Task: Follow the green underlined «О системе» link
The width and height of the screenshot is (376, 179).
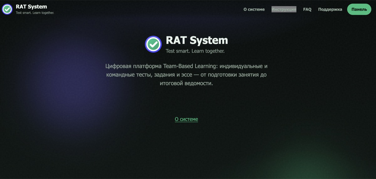Action: (x=186, y=119)
